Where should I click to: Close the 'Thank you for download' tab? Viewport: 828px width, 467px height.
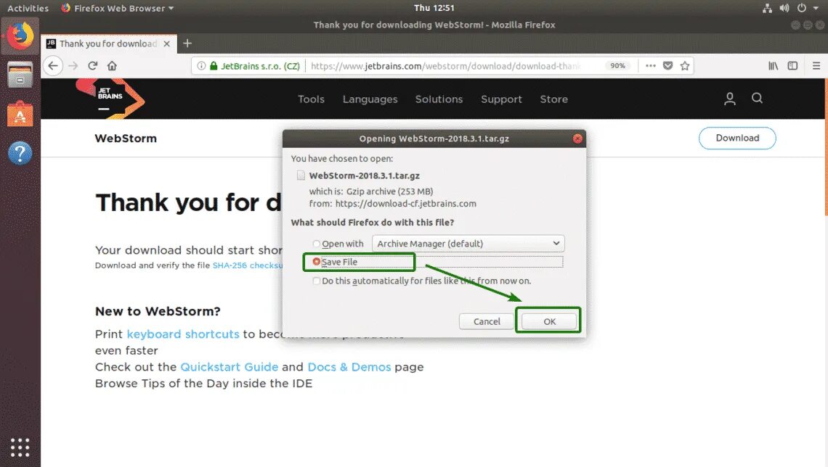click(x=167, y=44)
